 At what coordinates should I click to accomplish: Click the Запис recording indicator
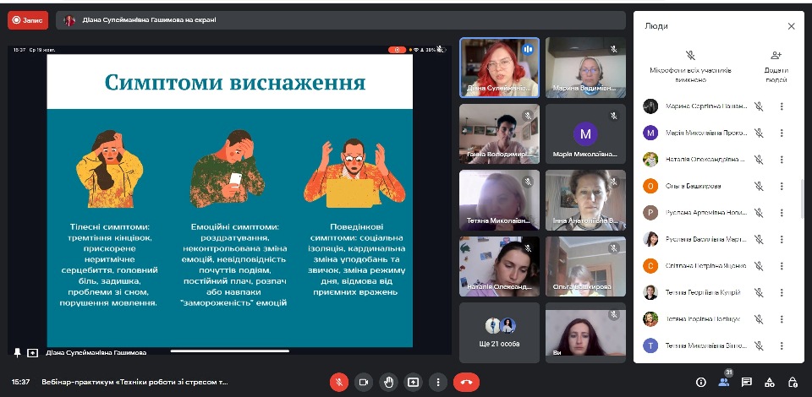tap(28, 20)
